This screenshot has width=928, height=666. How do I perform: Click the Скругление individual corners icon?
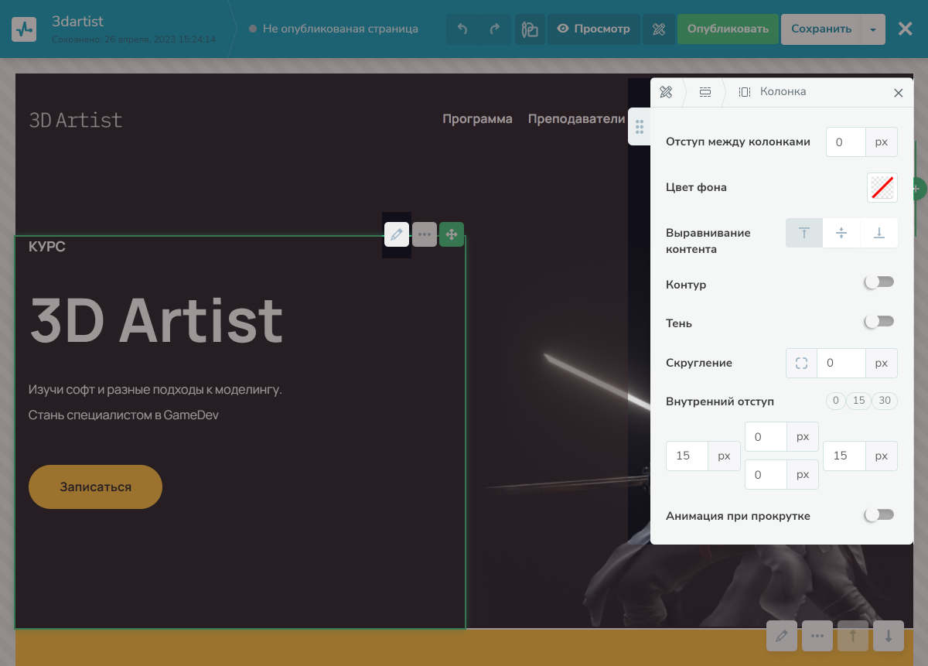(801, 363)
